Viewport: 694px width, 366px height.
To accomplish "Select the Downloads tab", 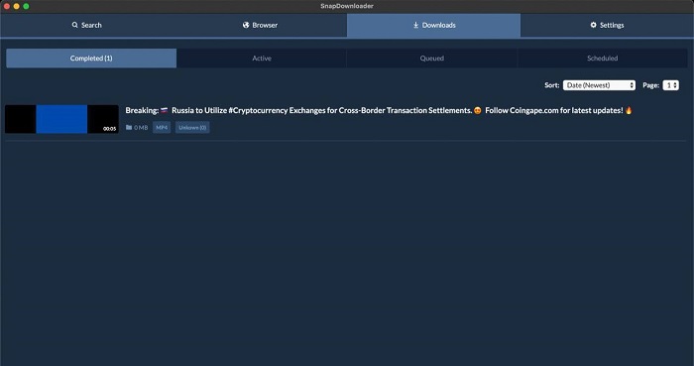I will (434, 25).
